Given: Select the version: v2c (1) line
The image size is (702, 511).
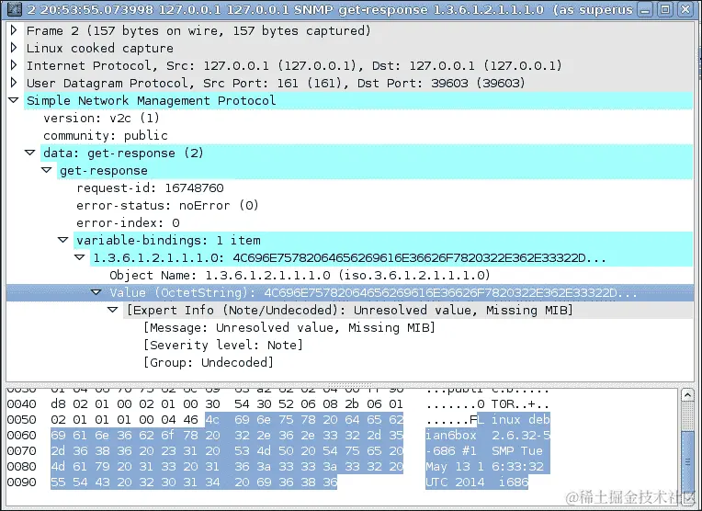Looking at the screenshot, I should click(101, 118).
